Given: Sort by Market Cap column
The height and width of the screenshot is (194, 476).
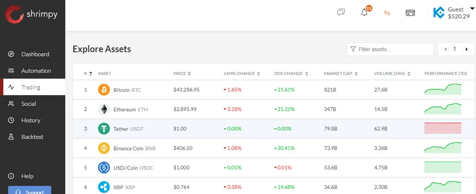Looking at the screenshot, I should (341, 73).
